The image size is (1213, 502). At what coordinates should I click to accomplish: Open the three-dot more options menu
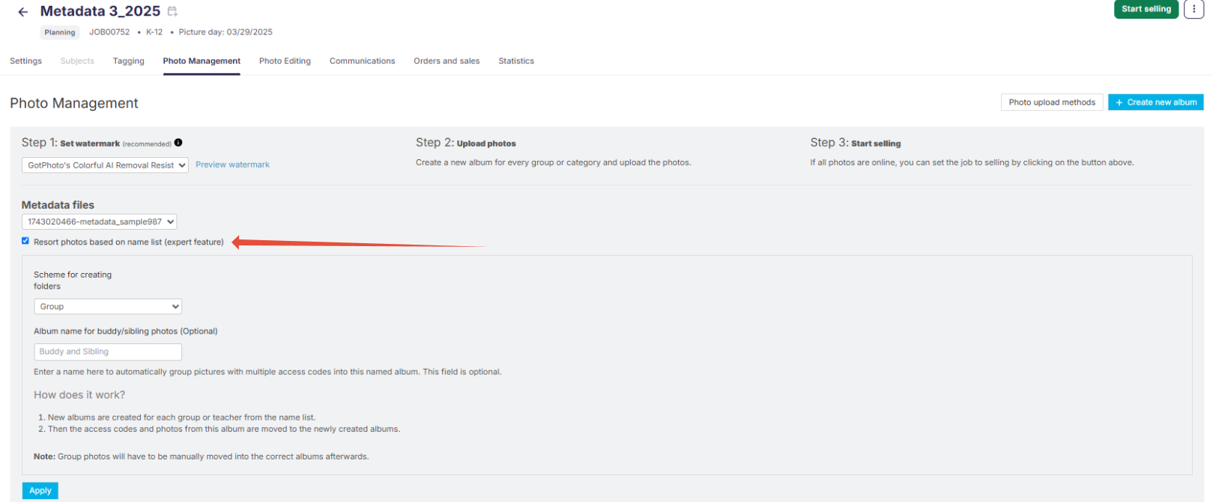(1194, 9)
